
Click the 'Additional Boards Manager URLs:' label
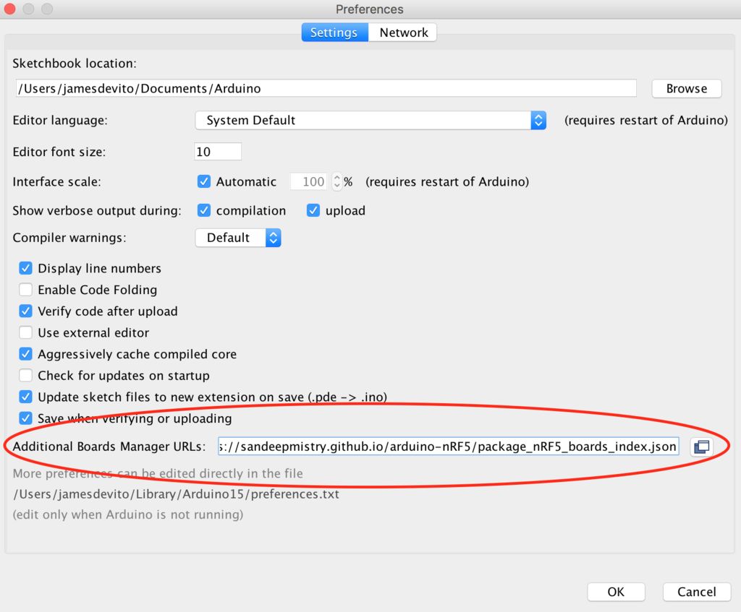pyautogui.click(x=109, y=447)
